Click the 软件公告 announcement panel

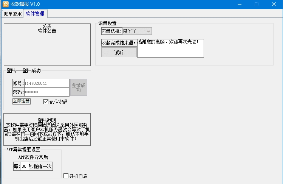(47, 45)
